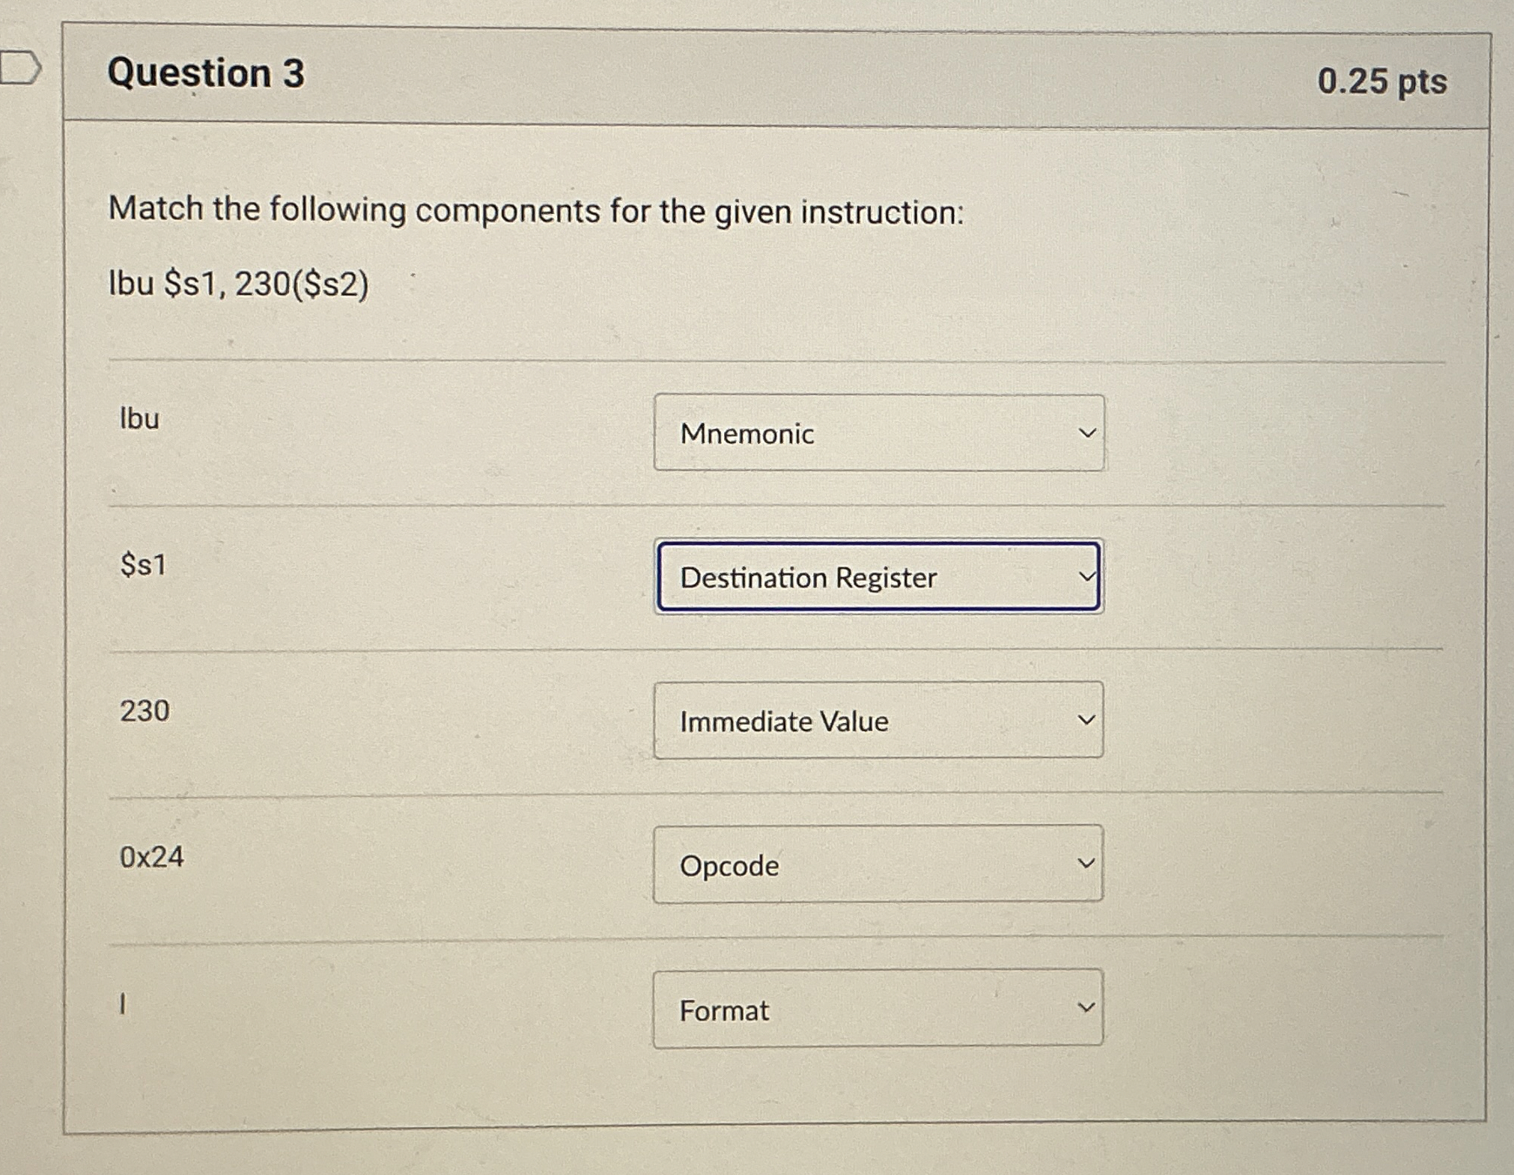Open the Format dropdown for I
The width and height of the screenshot is (1514, 1175).
(878, 1009)
